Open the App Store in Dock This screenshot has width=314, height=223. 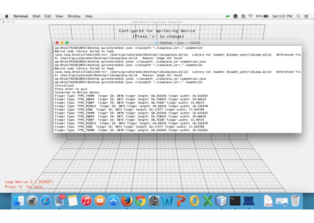113,200
